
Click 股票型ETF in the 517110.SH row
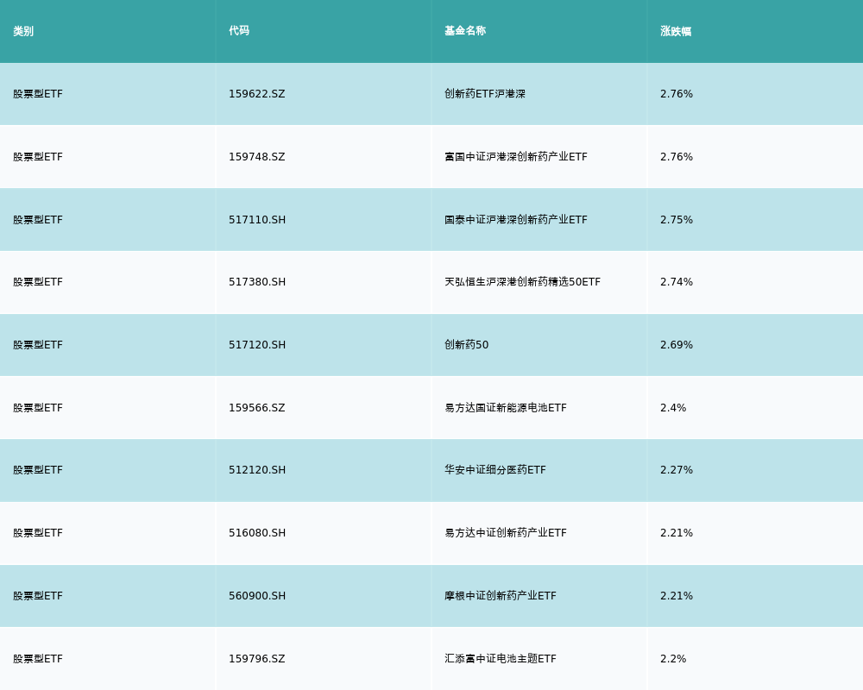coord(38,220)
